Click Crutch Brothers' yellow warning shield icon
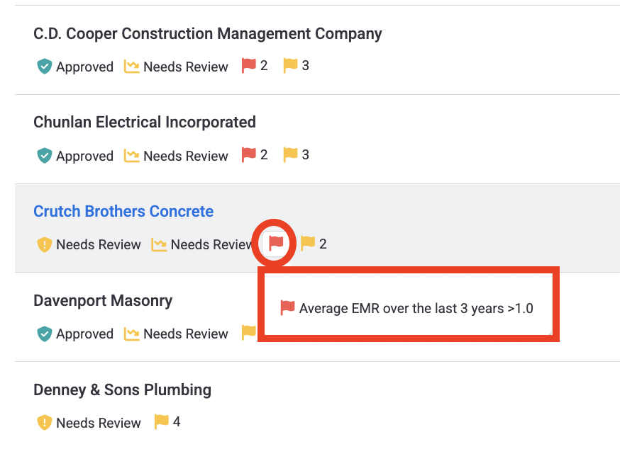This screenshot has width=620, height=449. (x=44, y=244)
